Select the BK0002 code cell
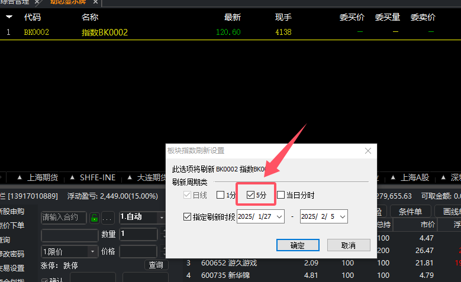The width and height of the screenshot is (461, 282). [37, 32]
